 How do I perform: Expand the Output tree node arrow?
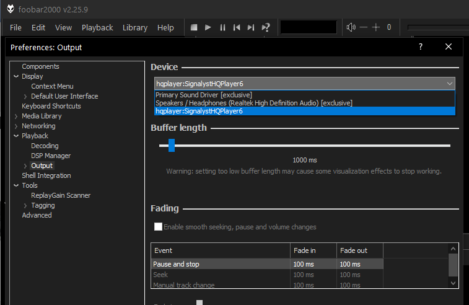(x=25, y=166)
